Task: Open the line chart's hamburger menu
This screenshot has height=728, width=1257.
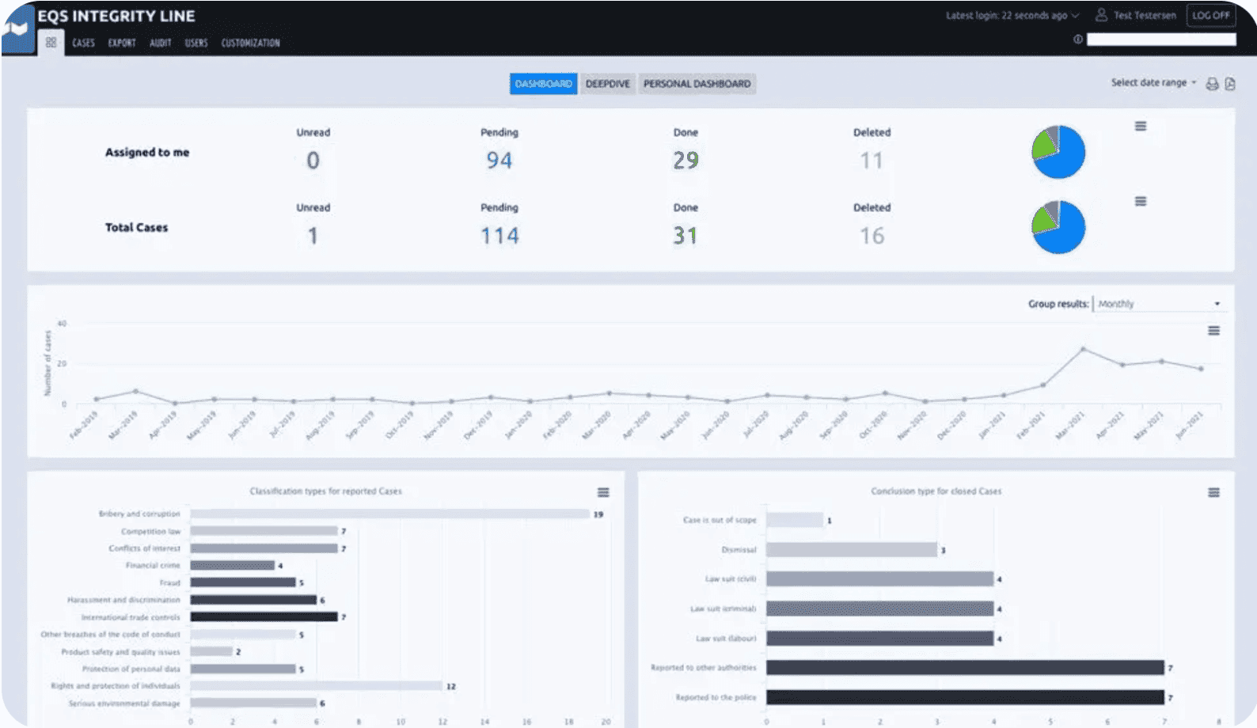Action: click(1213, 331)
